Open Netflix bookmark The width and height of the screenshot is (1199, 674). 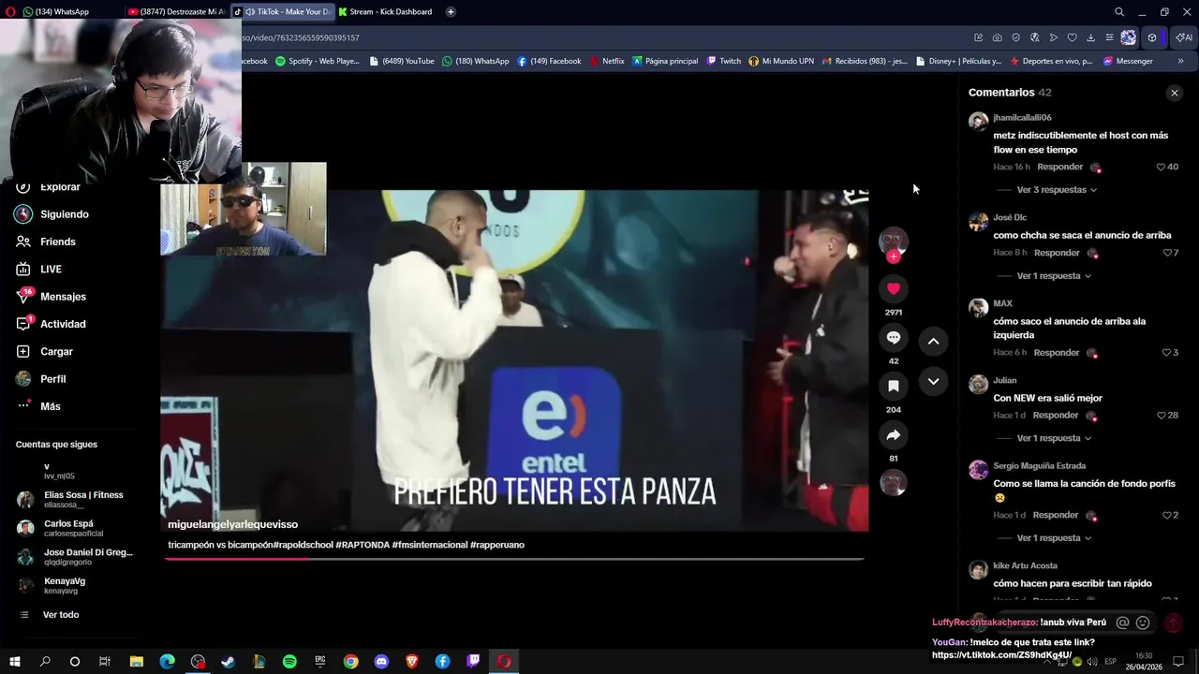coord(608,61)
